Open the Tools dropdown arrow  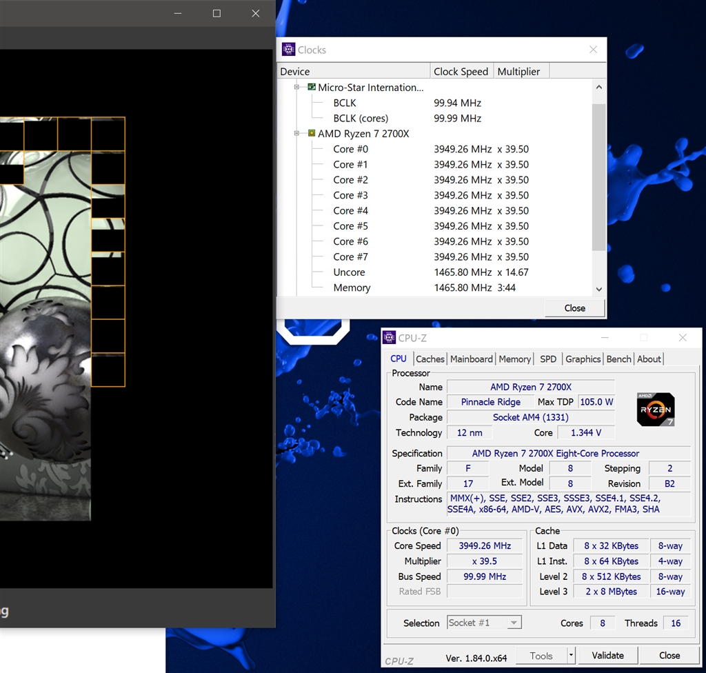click(x=571, y=656)
